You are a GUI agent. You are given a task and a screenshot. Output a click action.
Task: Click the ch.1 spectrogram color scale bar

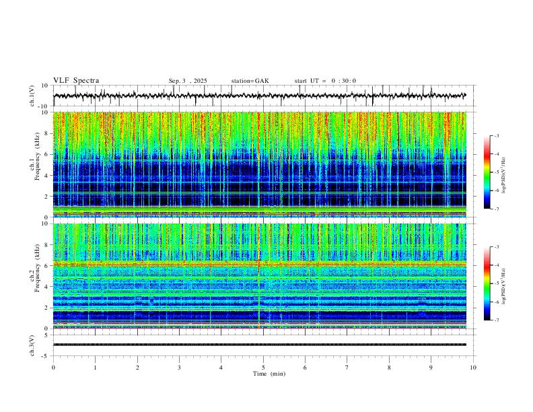[487, 172]
